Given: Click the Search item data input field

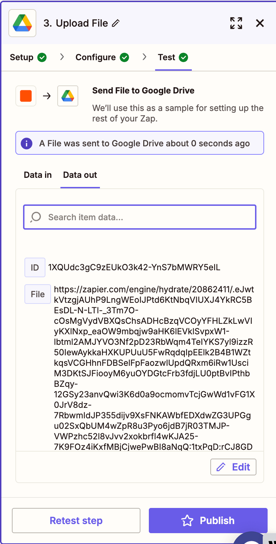Looking at the screenshot, I should tap(139, 217).
